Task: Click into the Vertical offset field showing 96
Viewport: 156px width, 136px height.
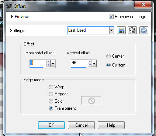Action: coord(79,63)
